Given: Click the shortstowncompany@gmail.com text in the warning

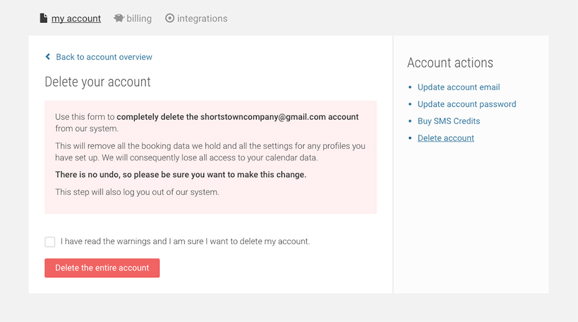Looking at the screenshot, I should (x=263, y=117).
